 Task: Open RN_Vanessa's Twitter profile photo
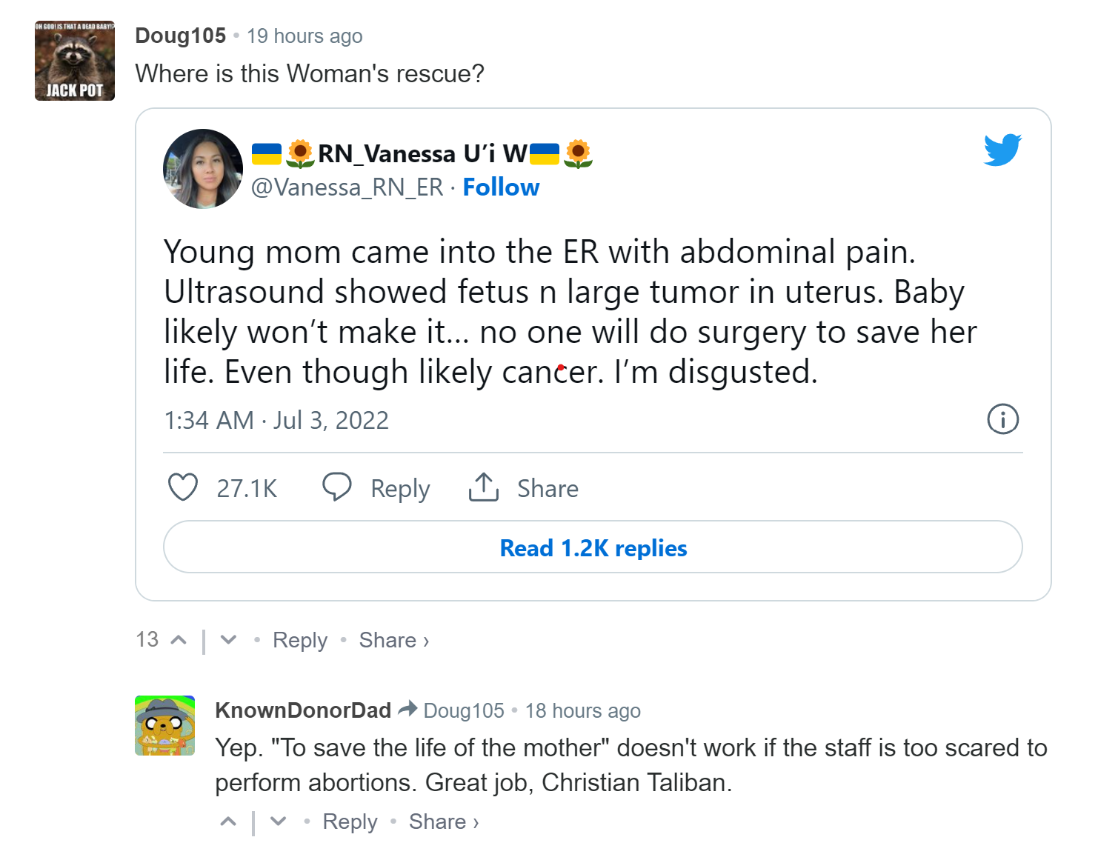[x=203, y=169]
